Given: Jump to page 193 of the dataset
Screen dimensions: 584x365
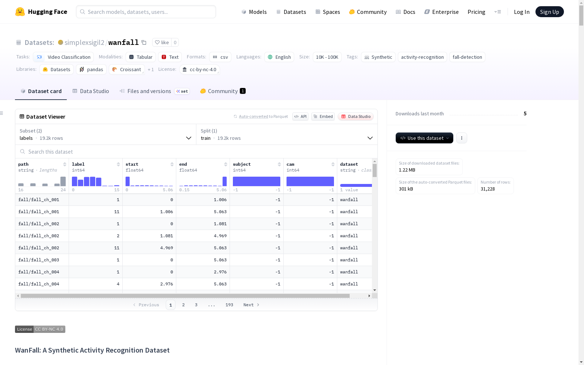Looking at the screenshot, I should tap(229, 305).
